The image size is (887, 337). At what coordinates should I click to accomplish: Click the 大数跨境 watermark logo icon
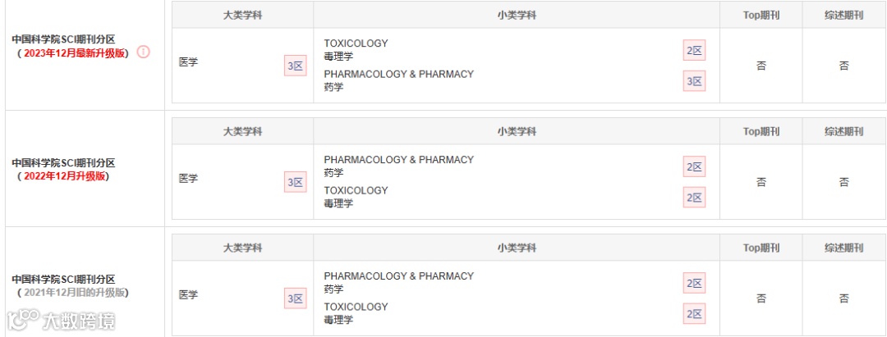(x=23, y=319)
